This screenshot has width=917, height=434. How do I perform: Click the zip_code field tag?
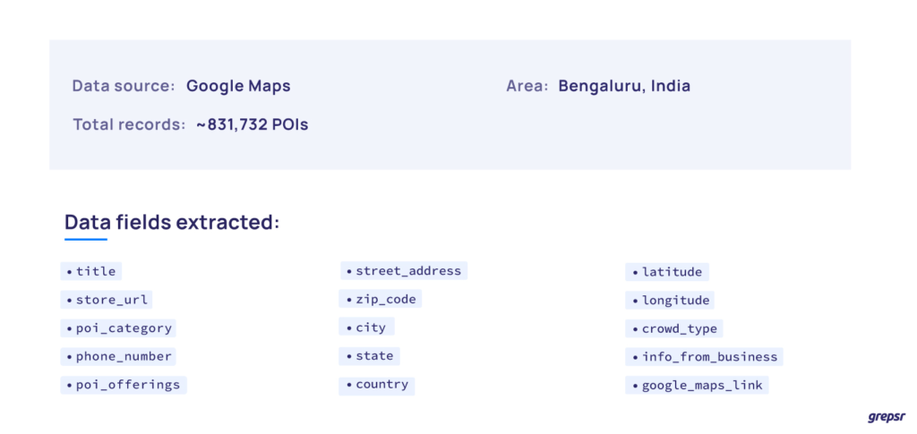[x=381, y=299]
